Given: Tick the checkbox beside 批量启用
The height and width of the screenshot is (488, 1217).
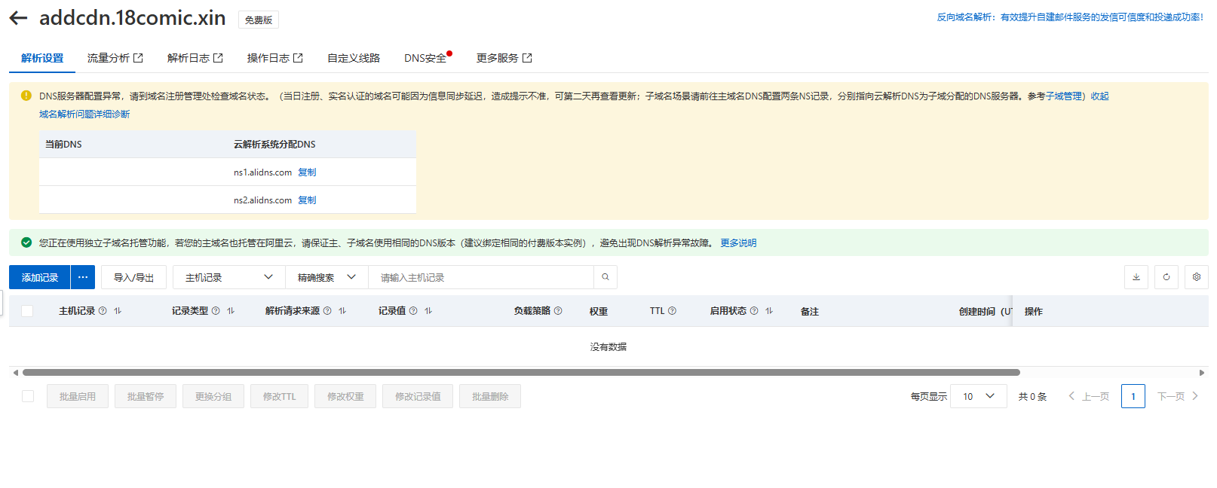Looking at the screenshot, I should (28, 396).
